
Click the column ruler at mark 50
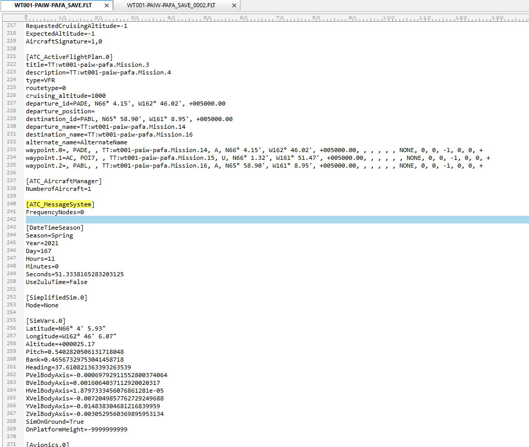coord(207,18)
